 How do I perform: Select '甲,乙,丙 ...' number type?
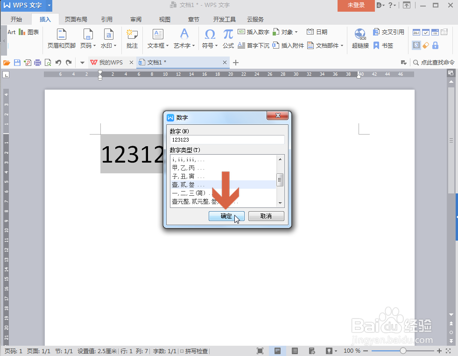click(223, 168)
